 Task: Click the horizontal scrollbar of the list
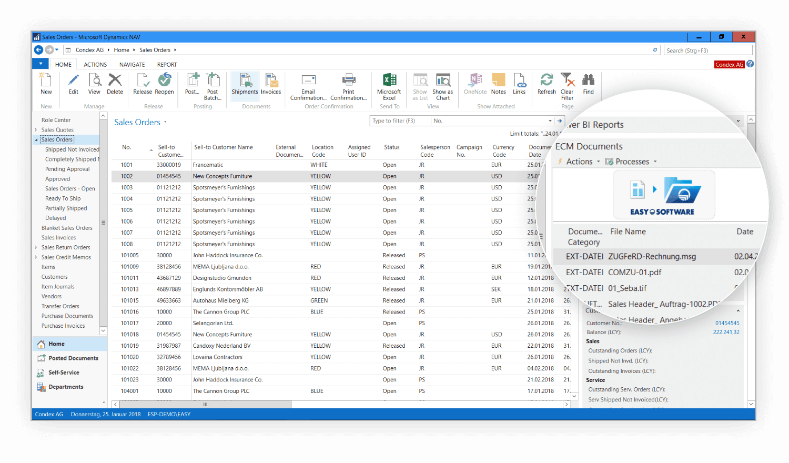(205, 405)
